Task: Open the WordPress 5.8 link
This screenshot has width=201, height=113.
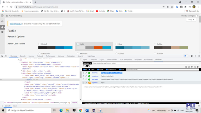Action: coord(16,24)
